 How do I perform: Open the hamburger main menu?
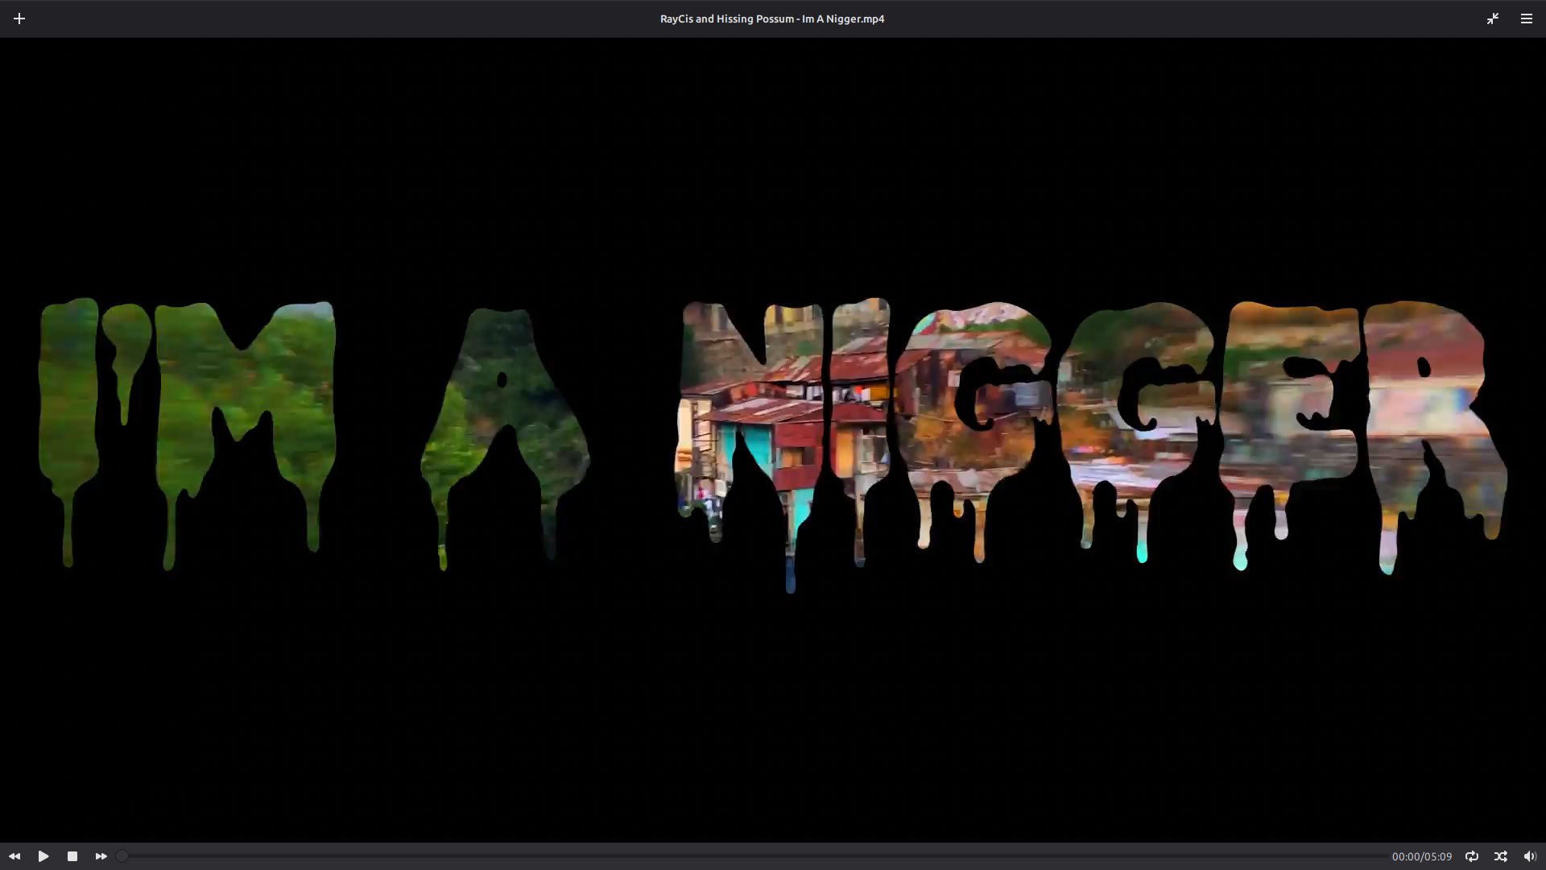coord(1526,19)
